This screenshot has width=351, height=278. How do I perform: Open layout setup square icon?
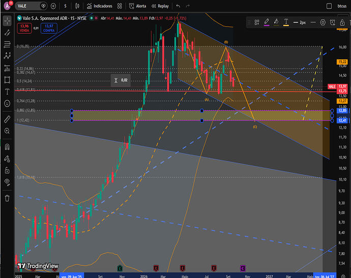[329, 6]
